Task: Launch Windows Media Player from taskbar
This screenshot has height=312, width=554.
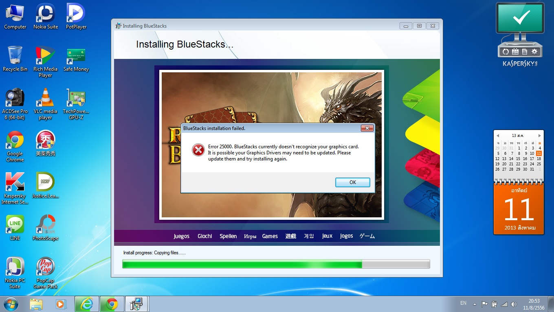Action: point(61,304)
